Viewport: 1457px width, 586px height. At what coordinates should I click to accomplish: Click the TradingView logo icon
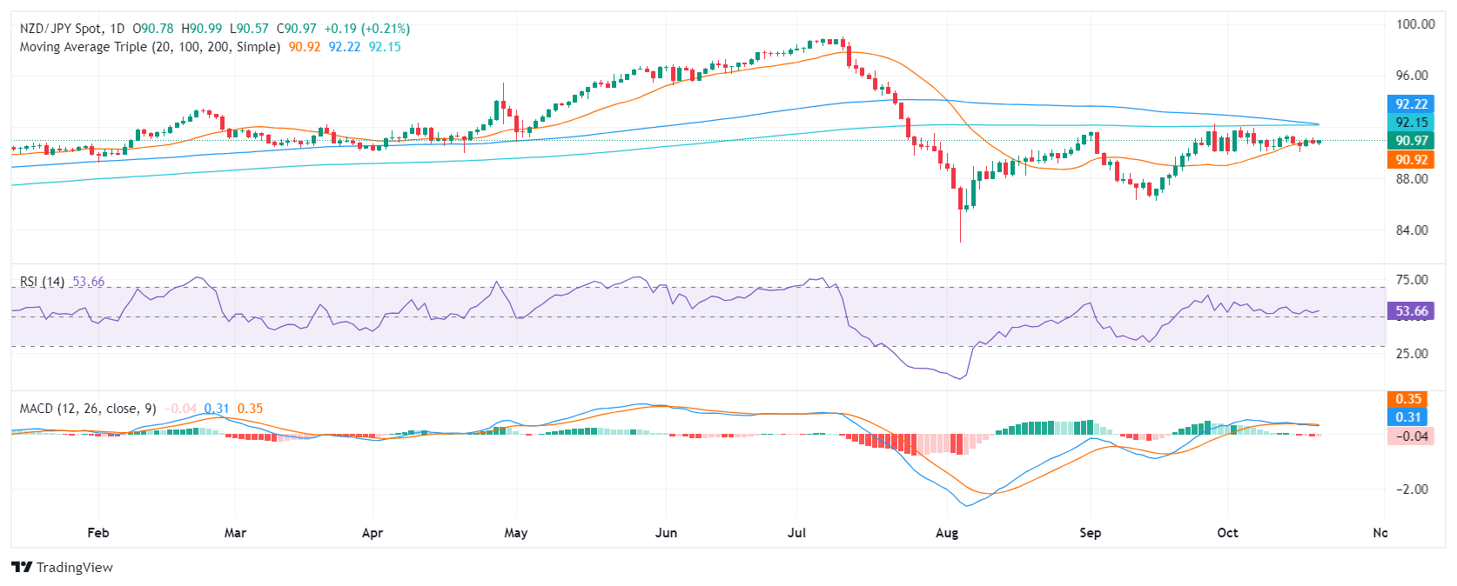tap(22, 567)
